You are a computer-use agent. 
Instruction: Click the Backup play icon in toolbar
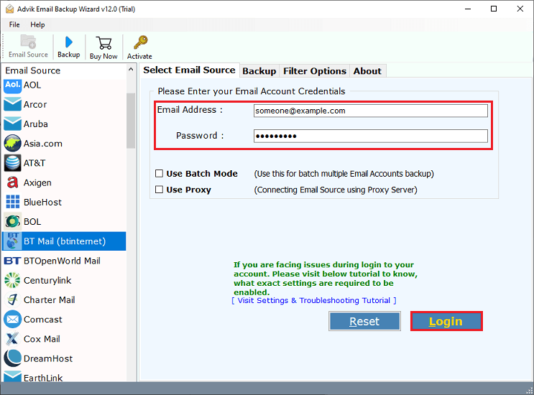69,42
